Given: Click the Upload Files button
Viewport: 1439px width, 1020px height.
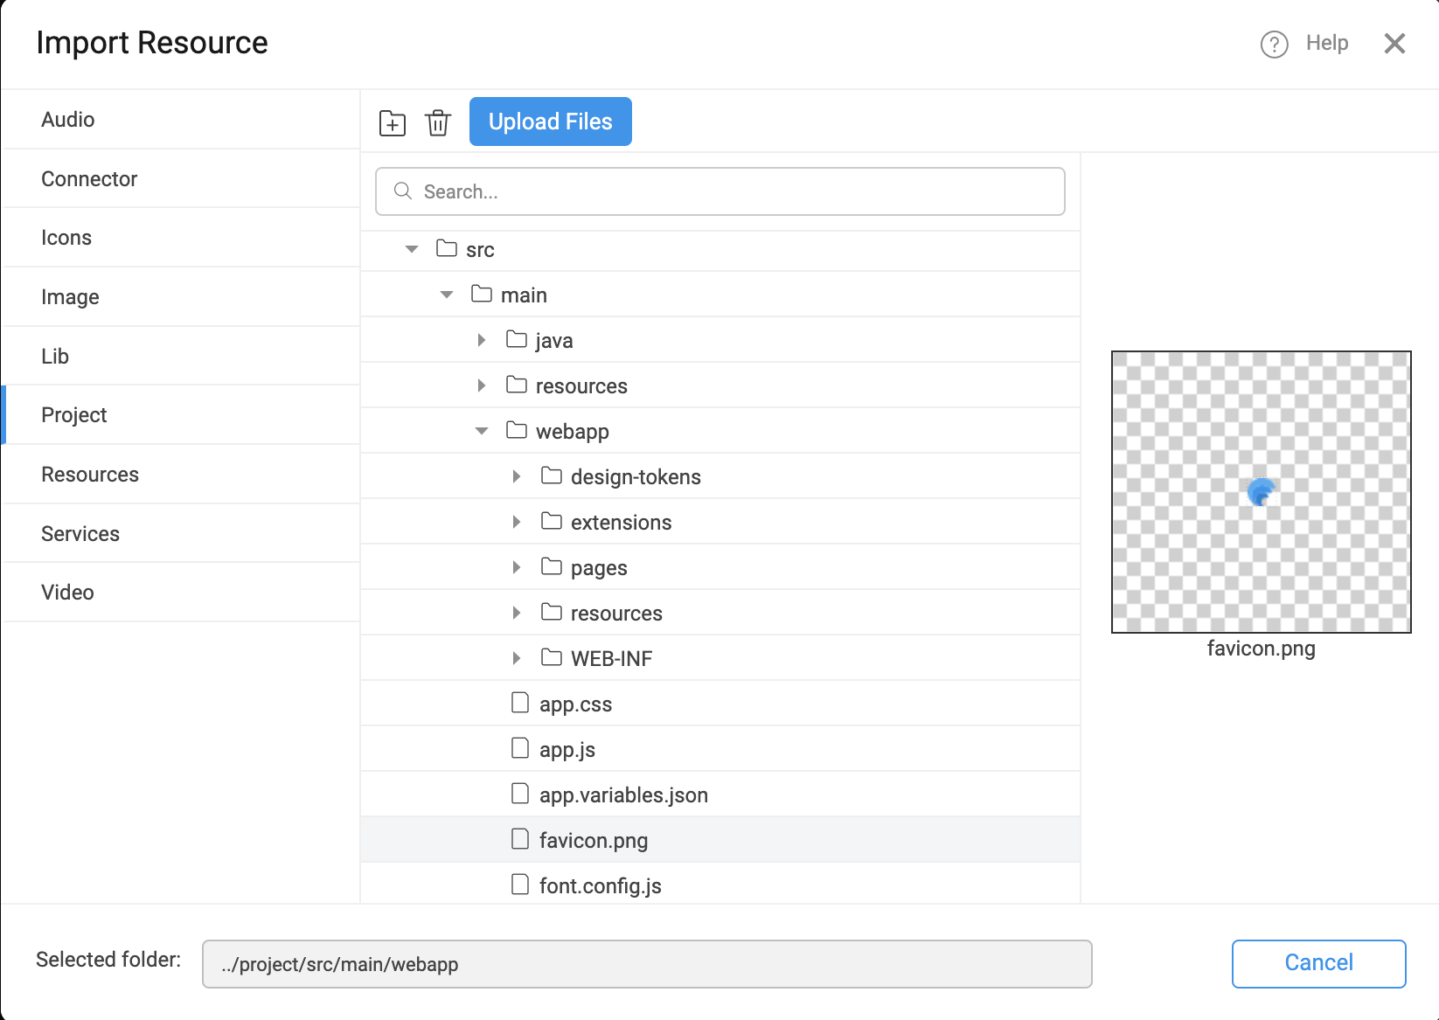Looking at the screenshot, I should tap(550, 121).
